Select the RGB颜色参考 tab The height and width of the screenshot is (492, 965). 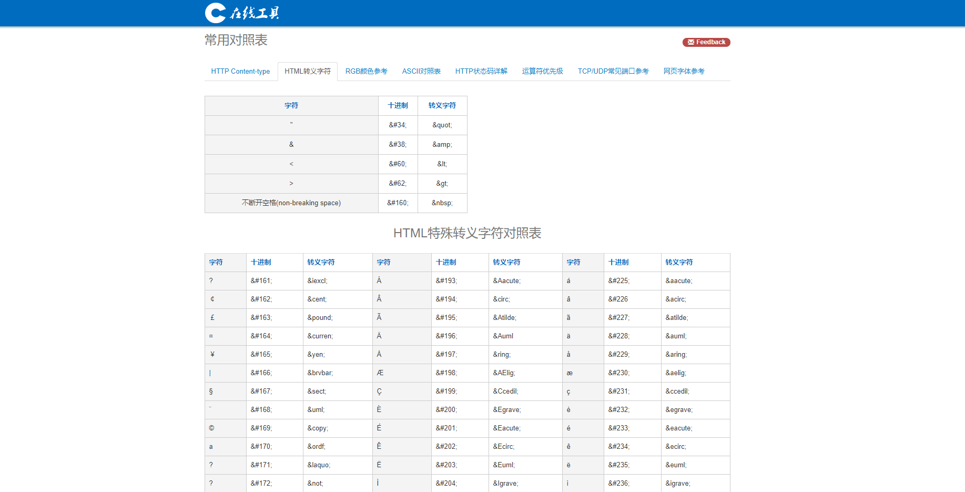click(x=366, y=71)
